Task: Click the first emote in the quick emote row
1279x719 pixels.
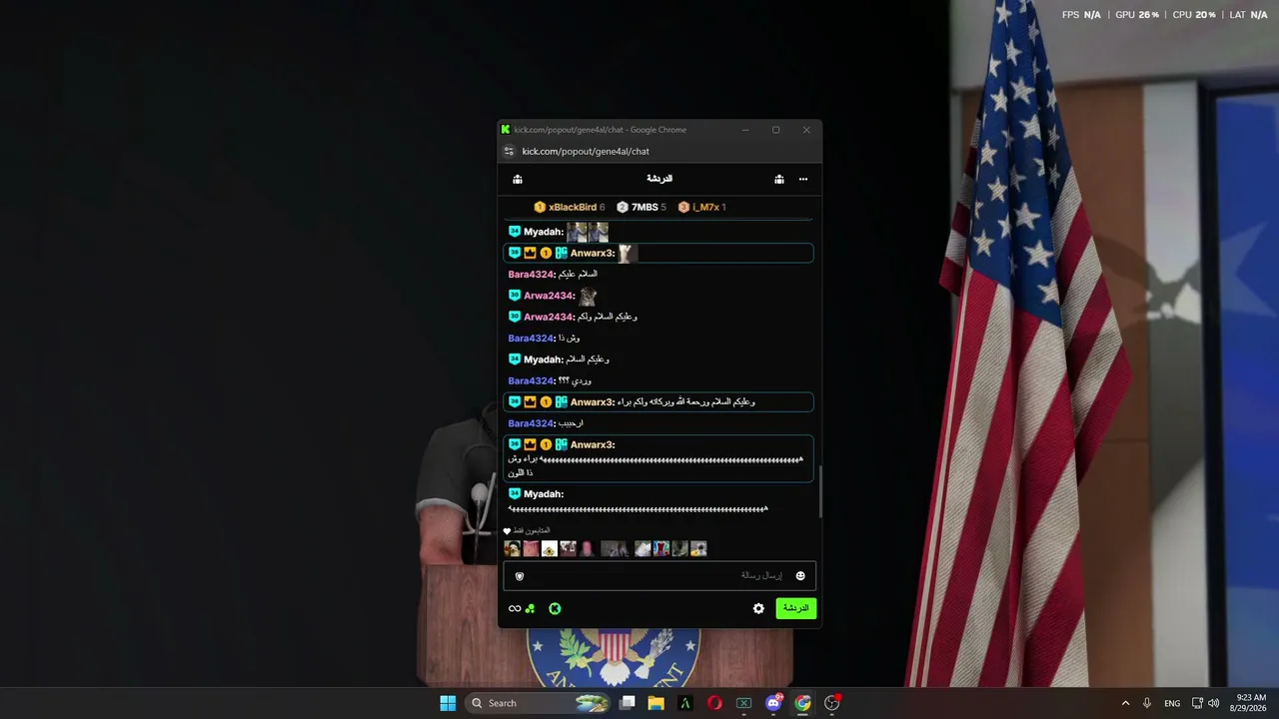Action: pos(512,548)
